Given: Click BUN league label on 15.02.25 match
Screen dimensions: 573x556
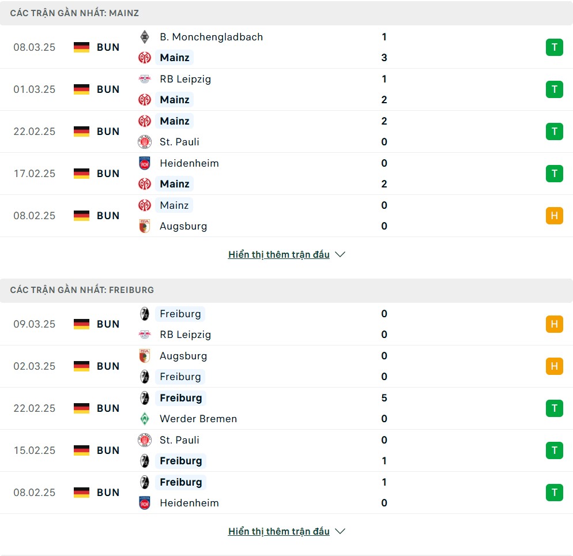Looking at the screenshot, I should tap(108, 450).
